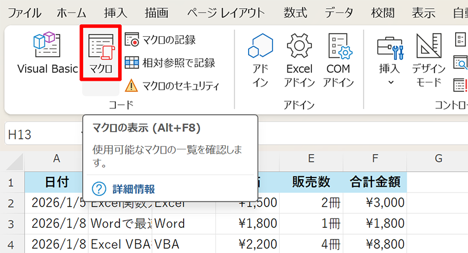Open Excel アドイン dialog
The image size is (468, 253).
[300, 60]
